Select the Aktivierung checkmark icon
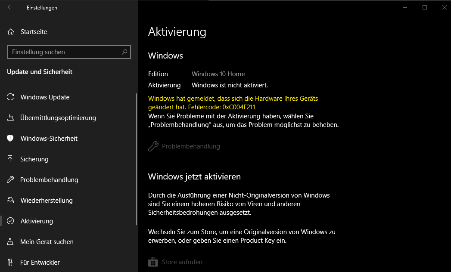The width and height of the screenshot is (451, 272). (x=10, y=221)
